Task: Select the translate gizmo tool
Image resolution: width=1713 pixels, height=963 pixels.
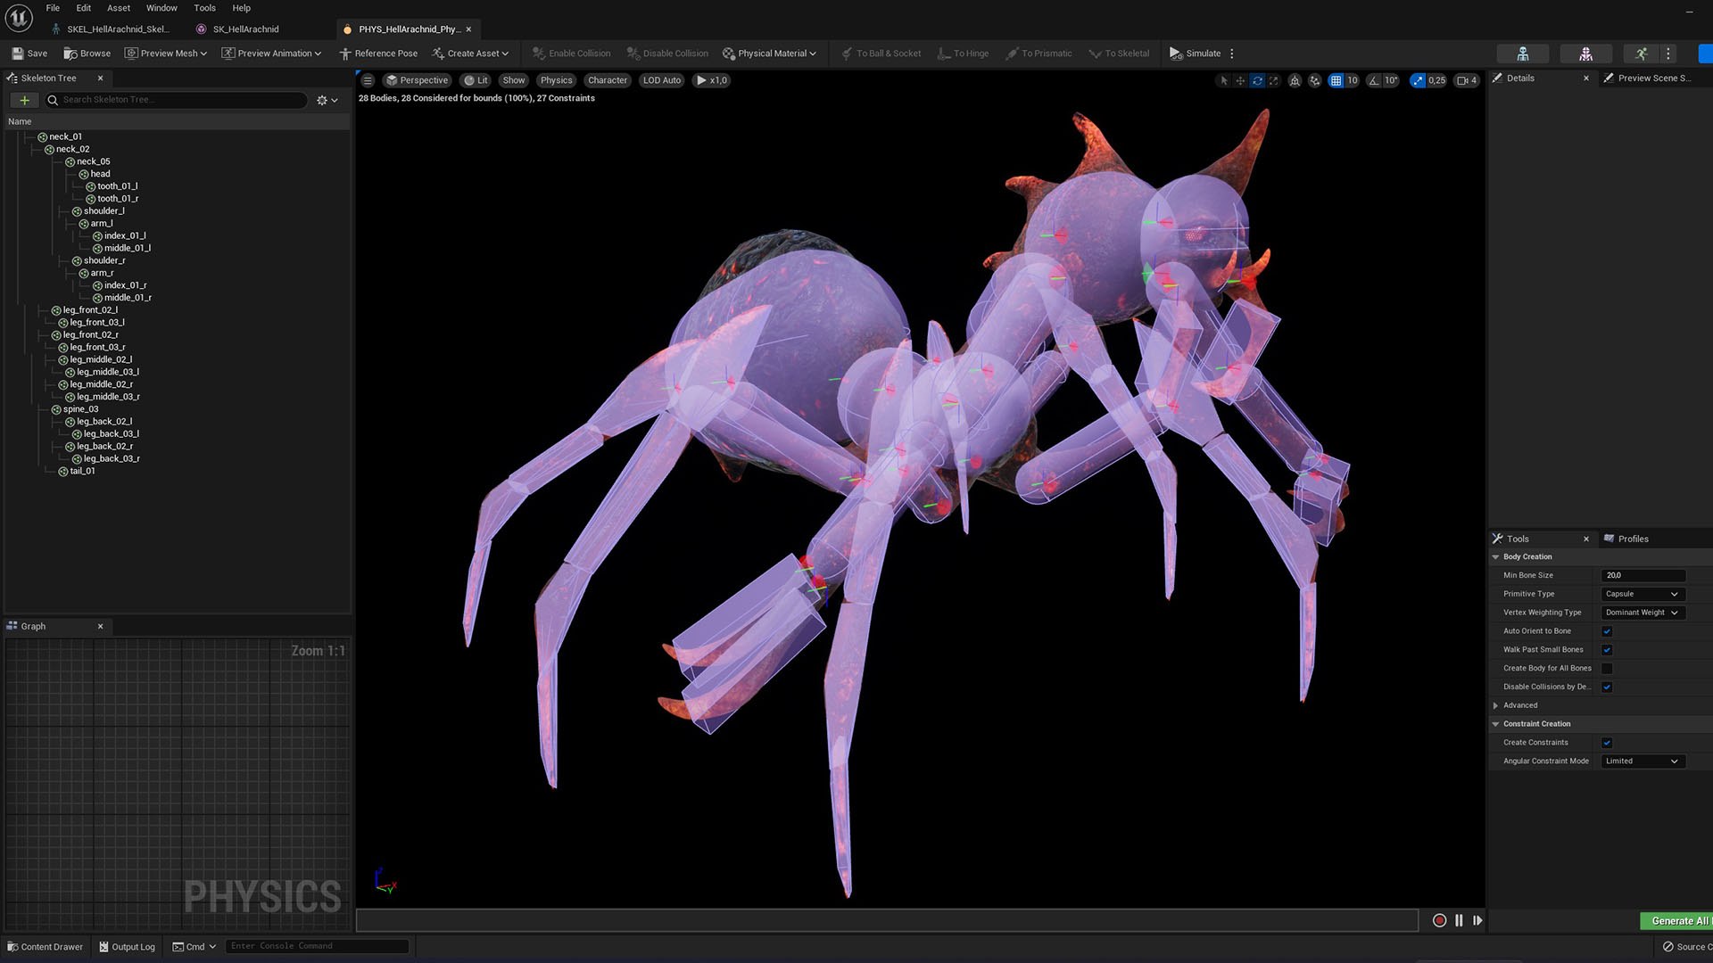Action: (x=1240, y=80)
